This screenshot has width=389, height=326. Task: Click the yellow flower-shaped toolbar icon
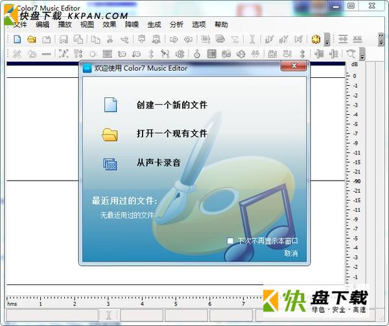316,39
